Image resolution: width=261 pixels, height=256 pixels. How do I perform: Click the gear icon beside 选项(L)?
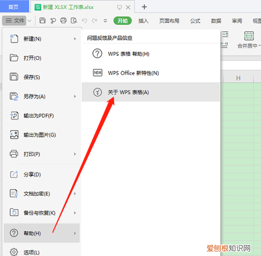pos(14,252)
